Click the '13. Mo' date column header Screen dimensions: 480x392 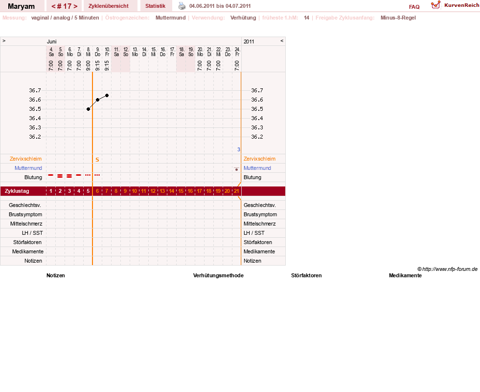coord(135,52)
